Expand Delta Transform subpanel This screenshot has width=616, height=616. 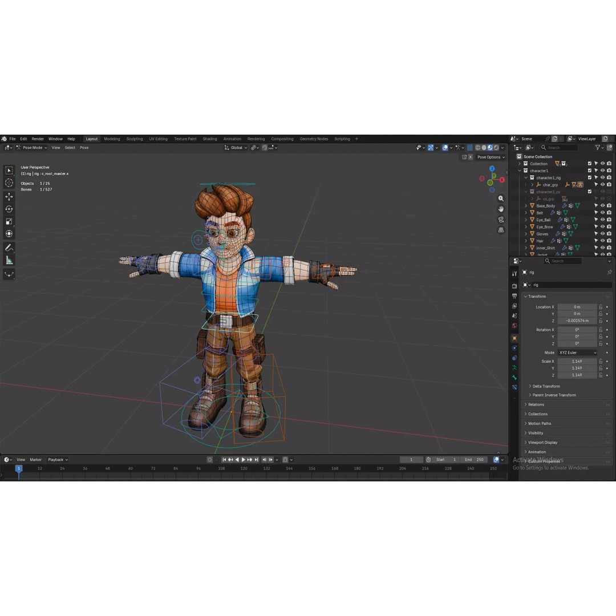(x=546, y=386)
